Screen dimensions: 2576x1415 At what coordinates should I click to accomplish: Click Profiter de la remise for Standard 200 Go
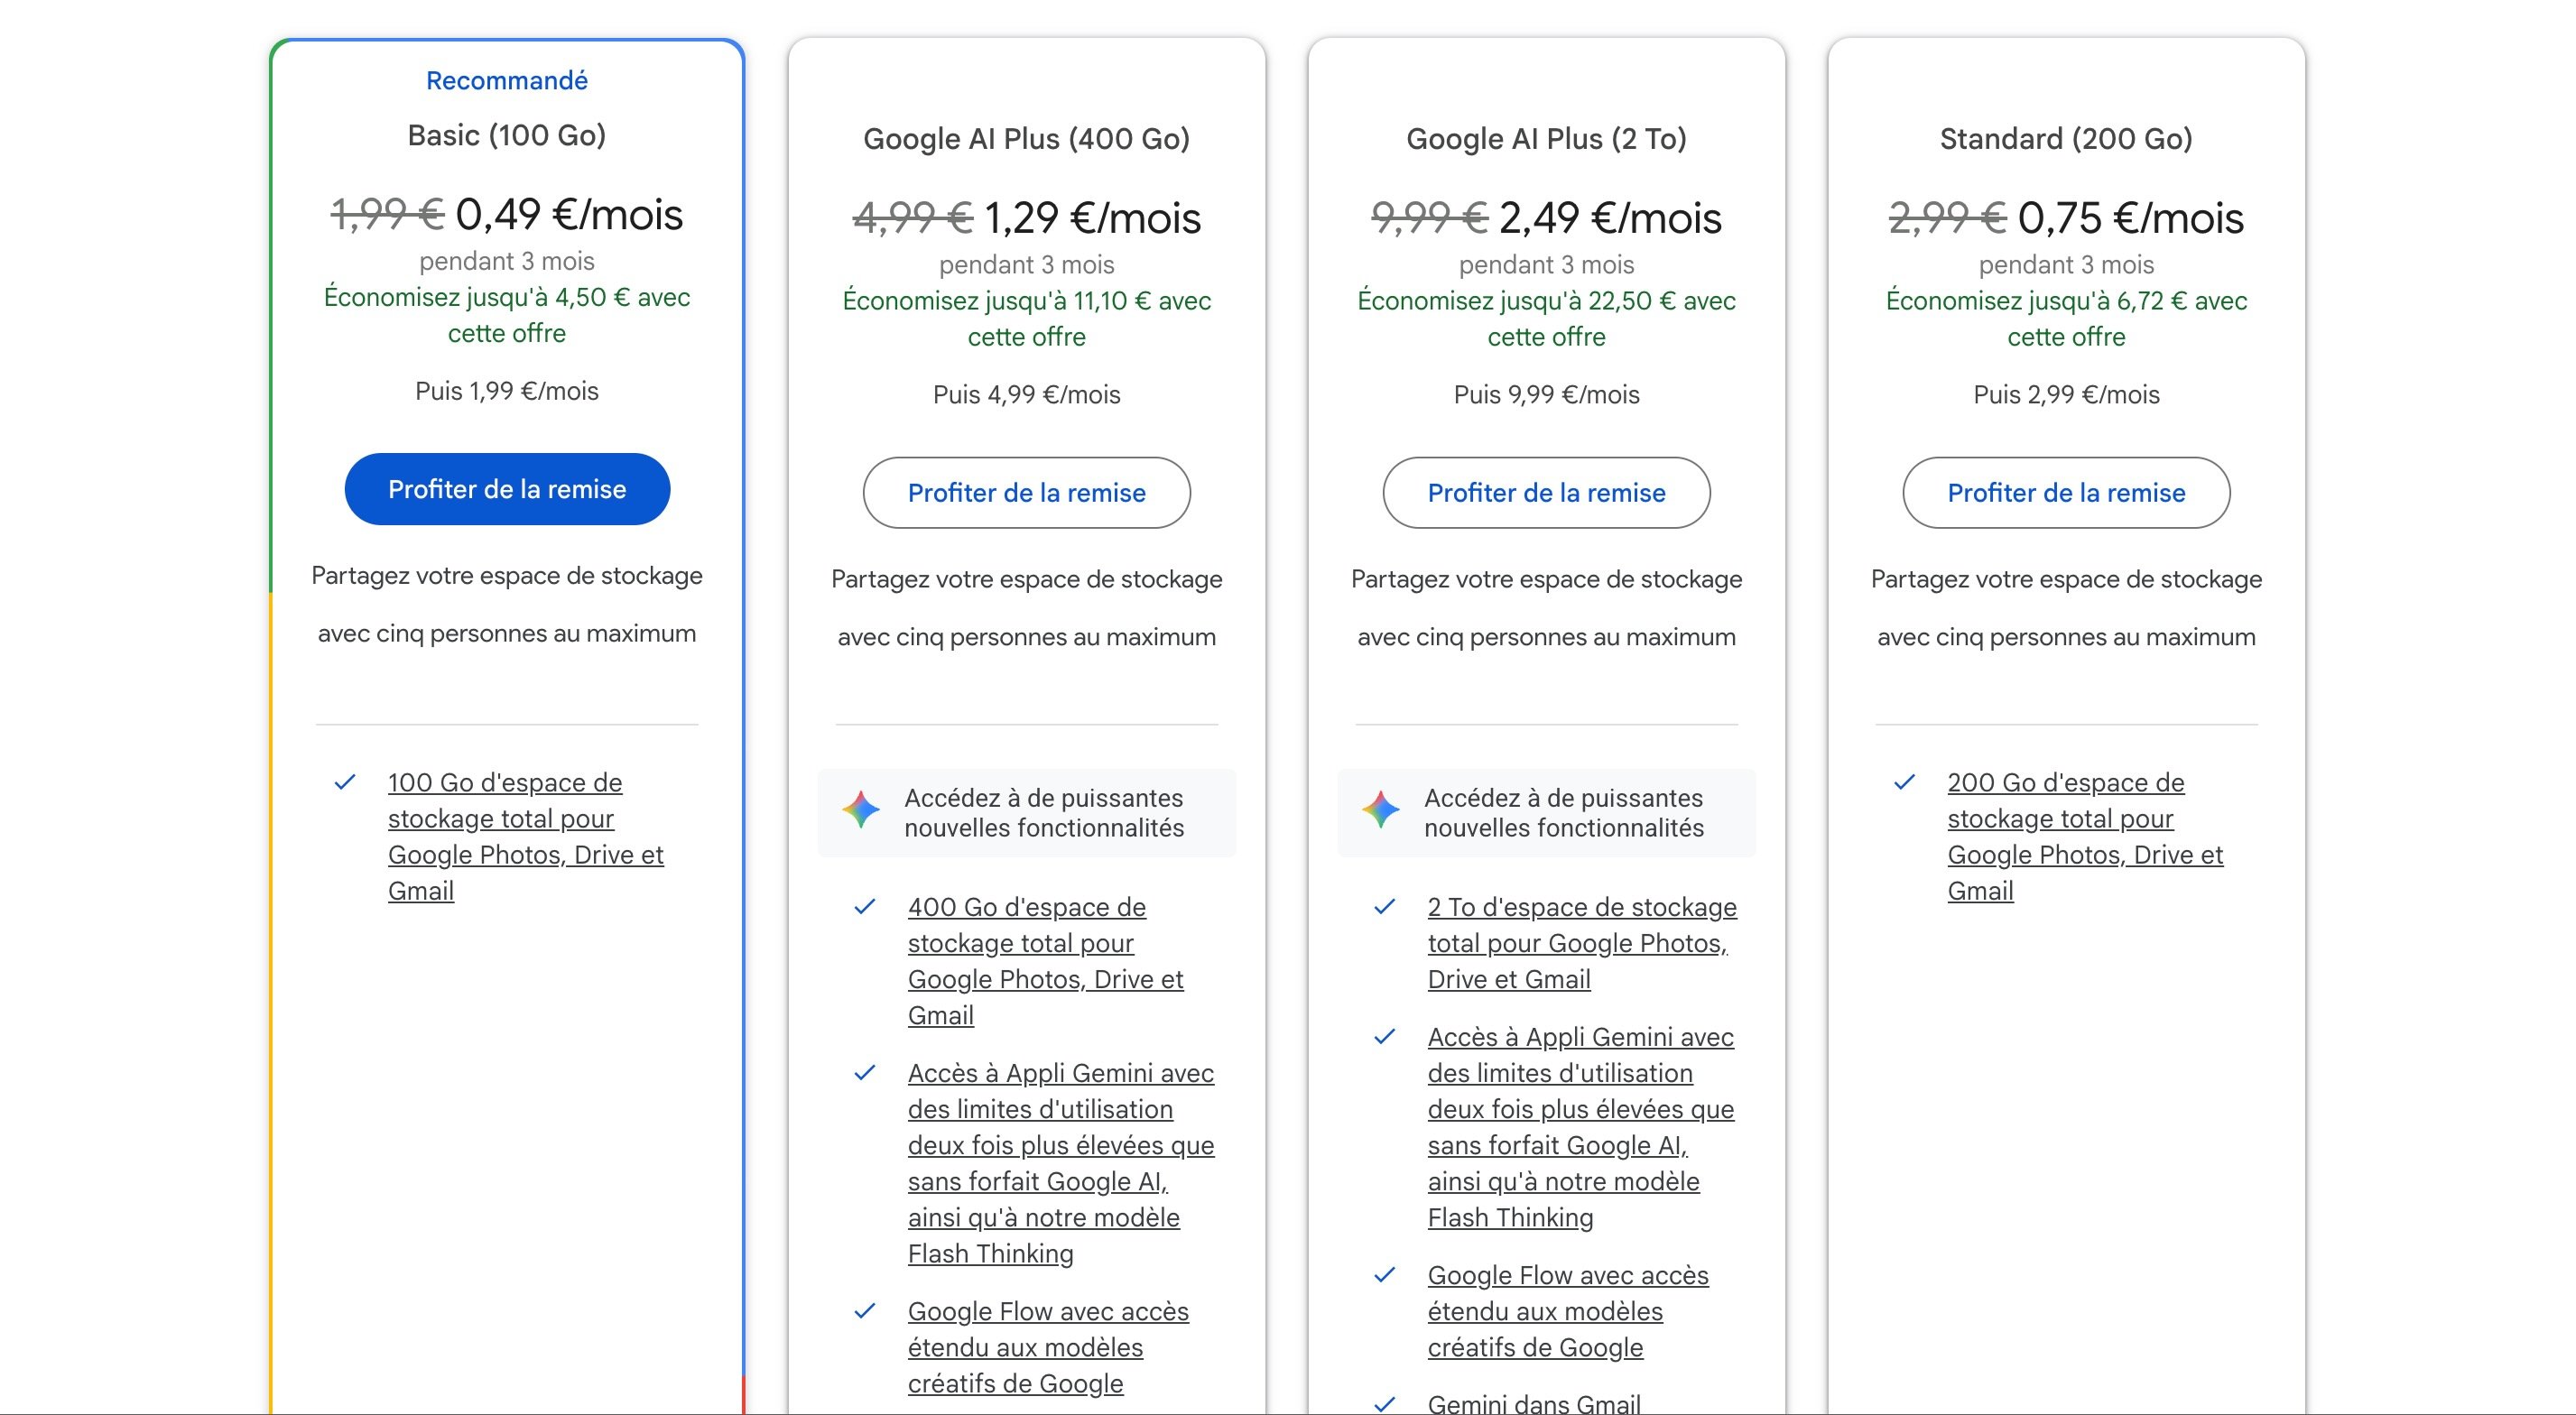pyautogui.click(x=2067, y=493)
